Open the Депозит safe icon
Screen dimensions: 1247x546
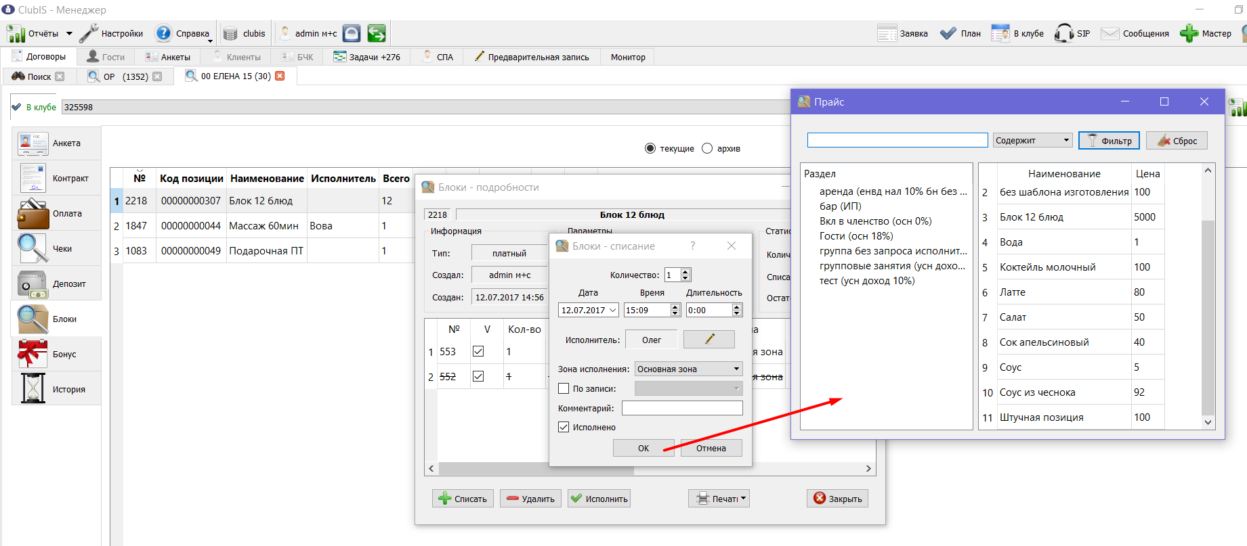click(x=33, y=284)
